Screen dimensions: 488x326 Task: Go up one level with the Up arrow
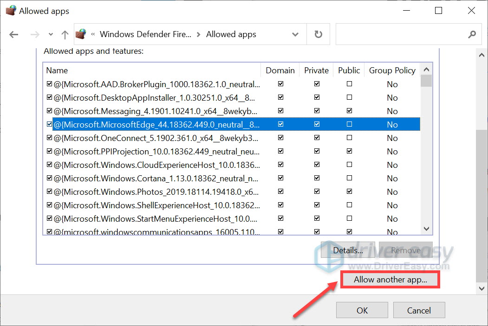[65, 34]
